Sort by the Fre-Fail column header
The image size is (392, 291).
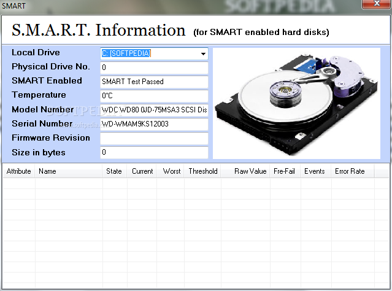[x=285, y=171]
